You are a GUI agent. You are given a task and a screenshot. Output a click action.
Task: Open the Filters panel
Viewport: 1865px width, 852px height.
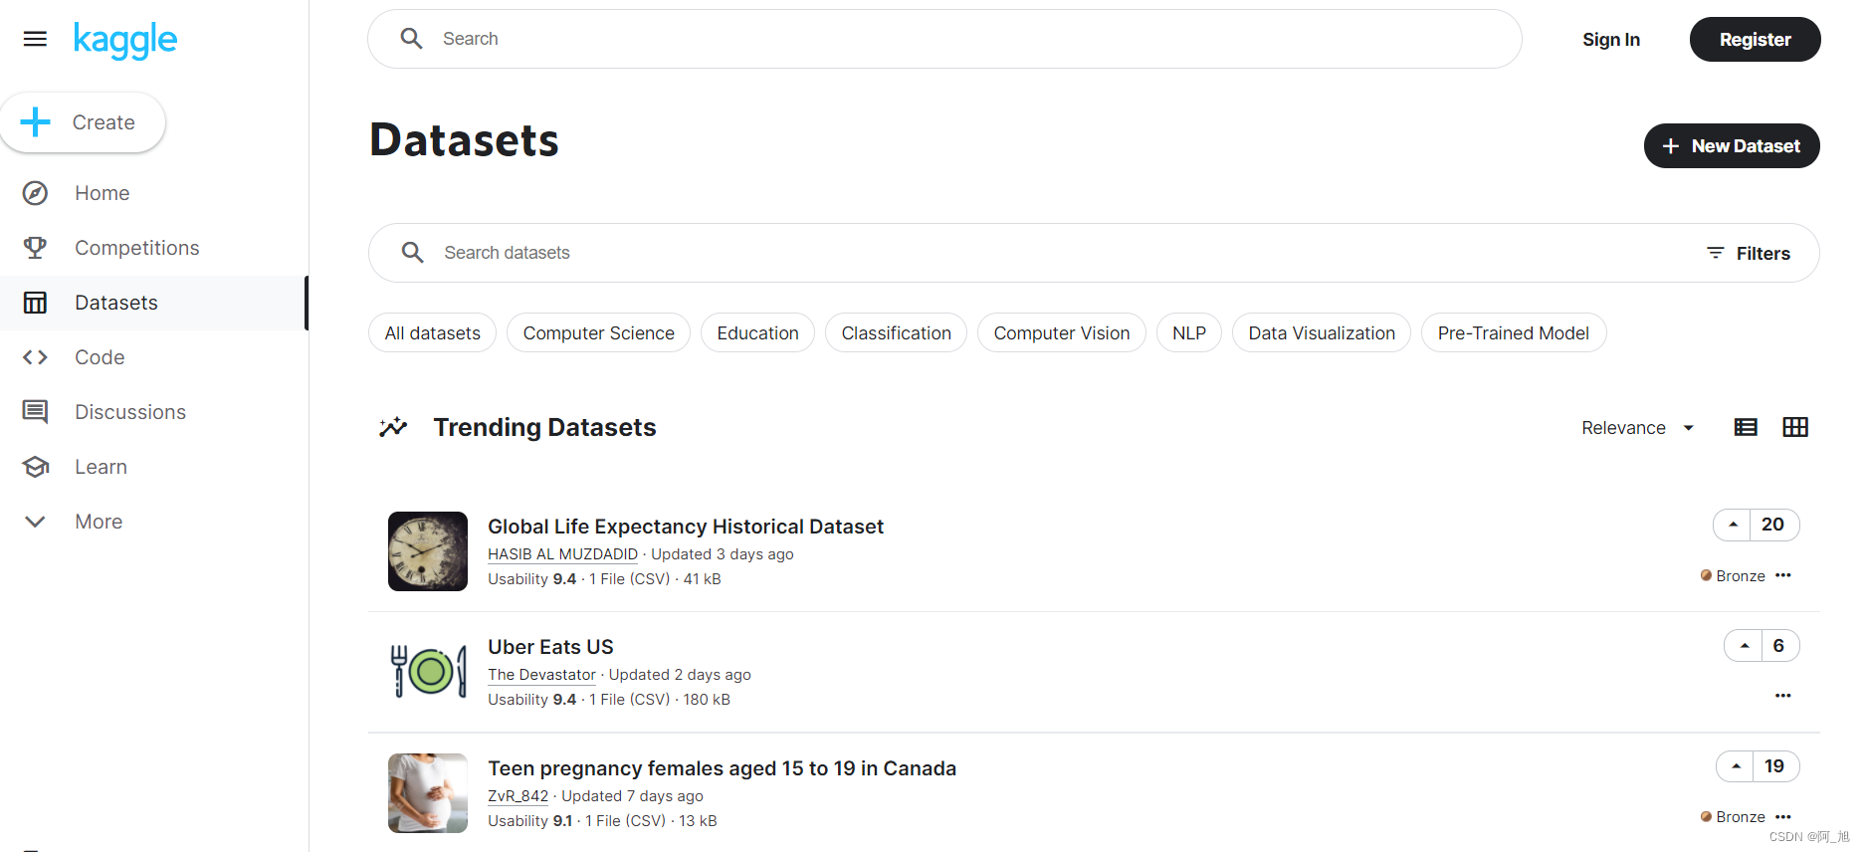click(x=1749, y=253)
